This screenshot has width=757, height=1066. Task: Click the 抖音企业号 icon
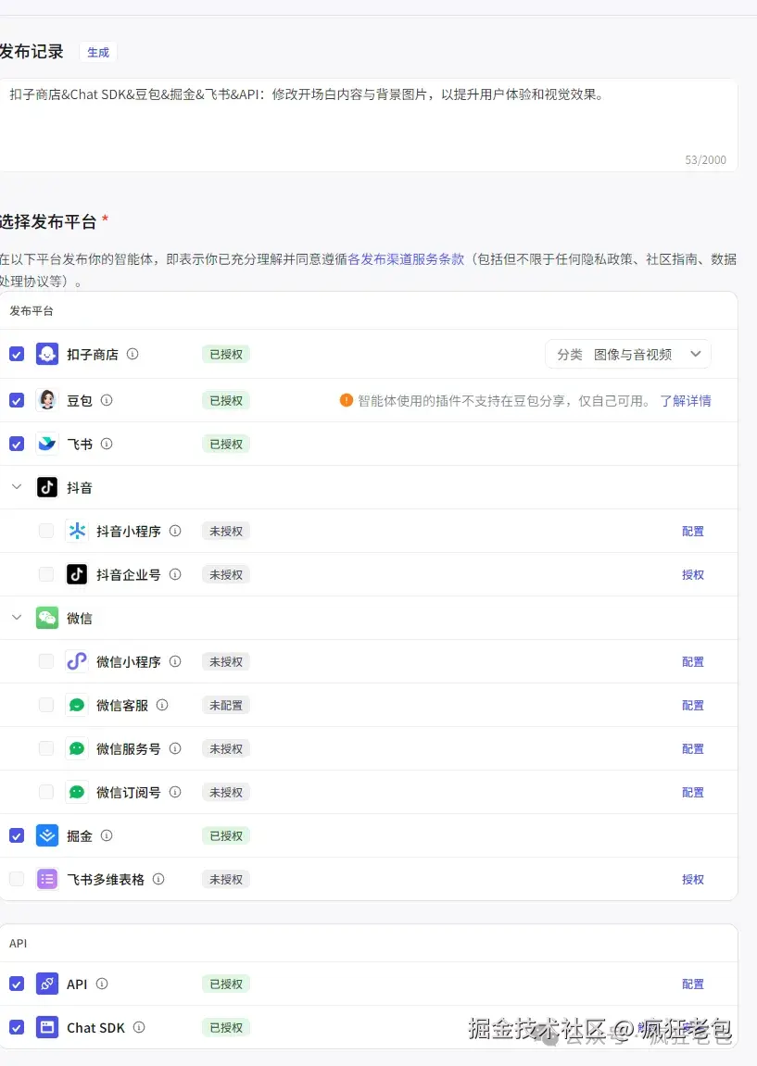pos(77,574)
